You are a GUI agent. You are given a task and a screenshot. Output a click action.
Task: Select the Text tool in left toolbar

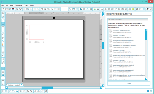click(x=3, y=55)
